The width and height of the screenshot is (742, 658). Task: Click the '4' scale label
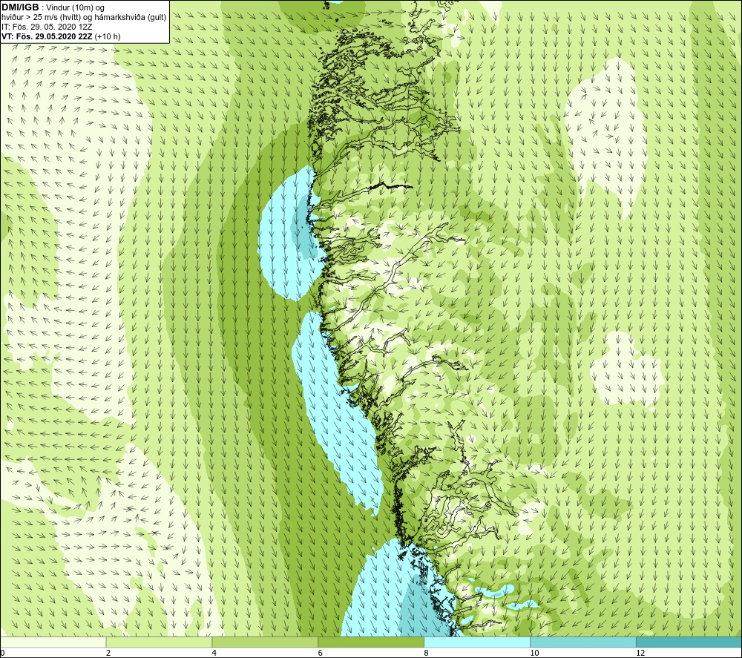(214, 653)
